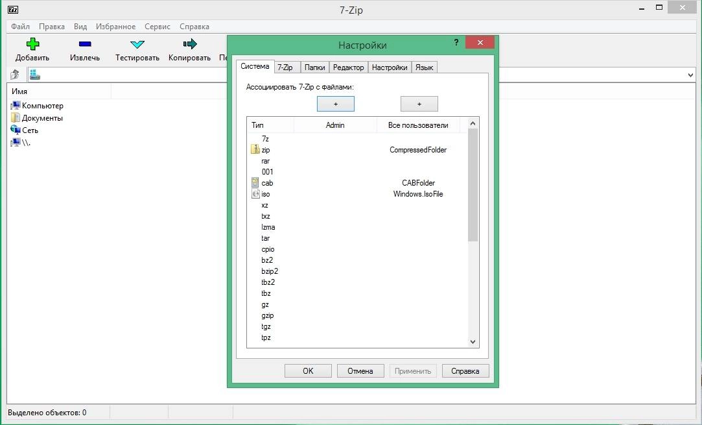Click plus button above Admin column

click(x=336, y=104)
